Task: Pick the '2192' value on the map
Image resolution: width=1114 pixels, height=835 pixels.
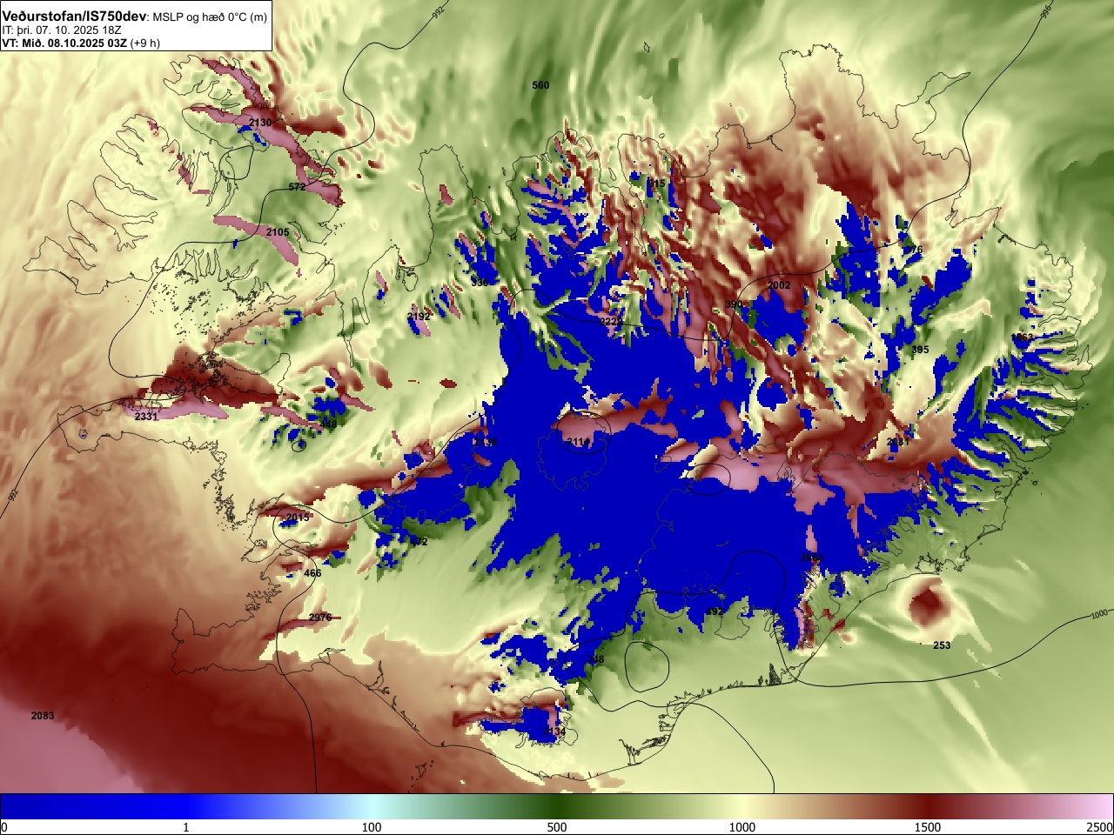Action: [x=419, y=317]
